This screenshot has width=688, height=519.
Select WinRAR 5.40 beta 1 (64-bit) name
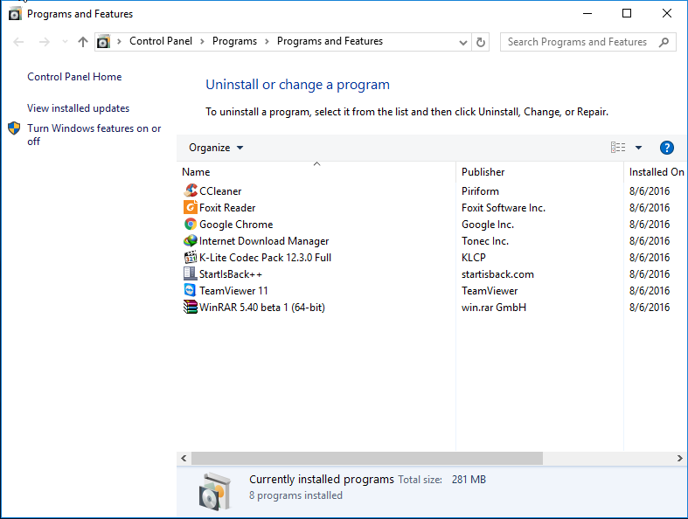coord(262,308)
